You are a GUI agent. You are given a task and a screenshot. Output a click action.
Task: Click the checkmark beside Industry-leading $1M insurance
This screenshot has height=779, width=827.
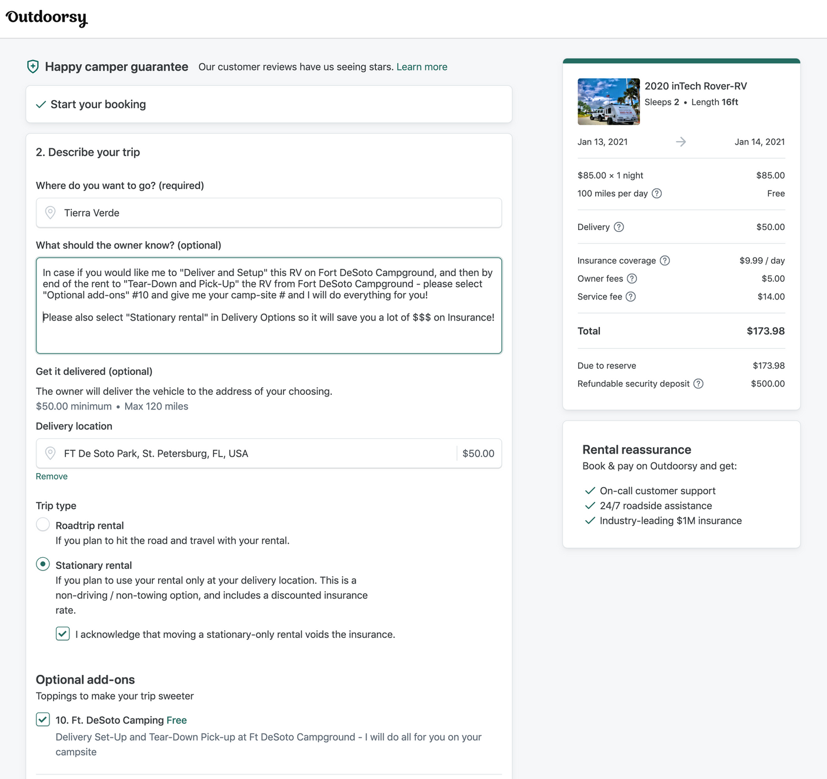(590, 521)
